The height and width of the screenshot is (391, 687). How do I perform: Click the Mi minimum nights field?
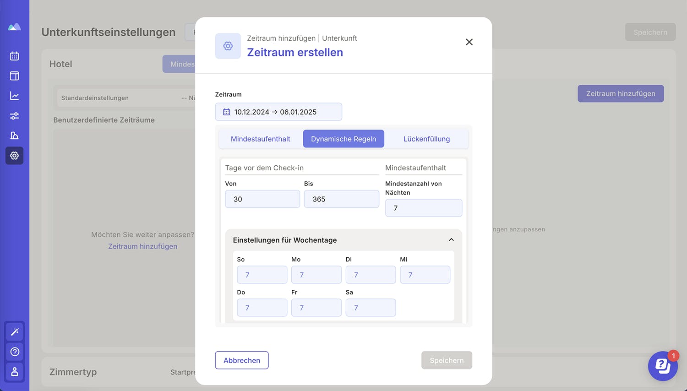click(x=425, y=275)
